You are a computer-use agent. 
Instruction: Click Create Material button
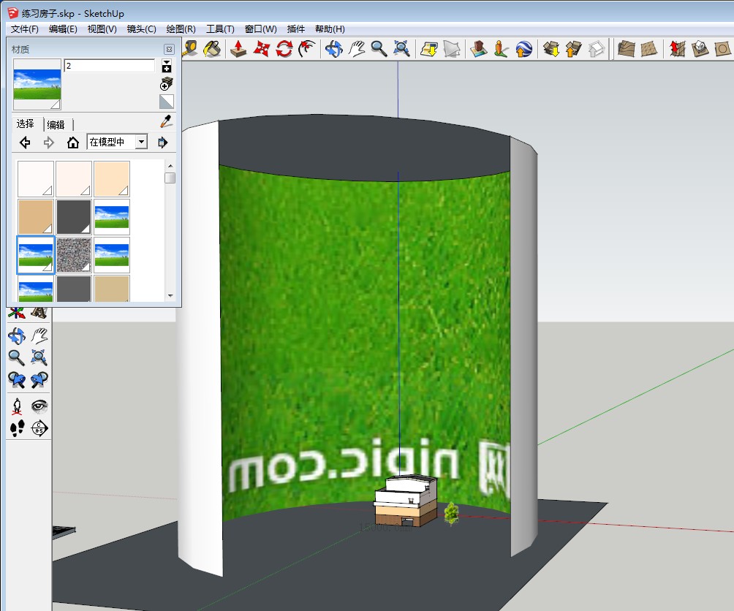tap(166, 84)
